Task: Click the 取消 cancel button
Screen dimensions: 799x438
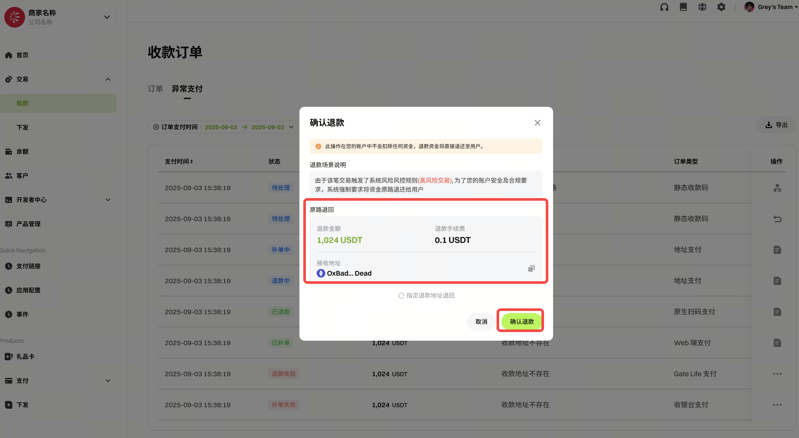Action: tap(481, 322)
